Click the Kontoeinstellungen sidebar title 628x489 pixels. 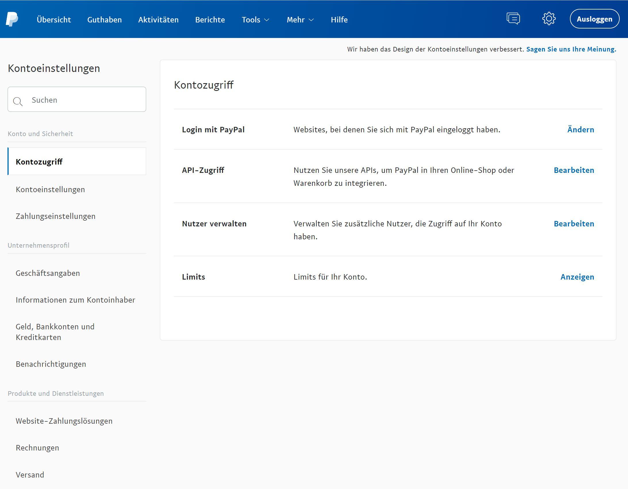[x=54, y=68]
